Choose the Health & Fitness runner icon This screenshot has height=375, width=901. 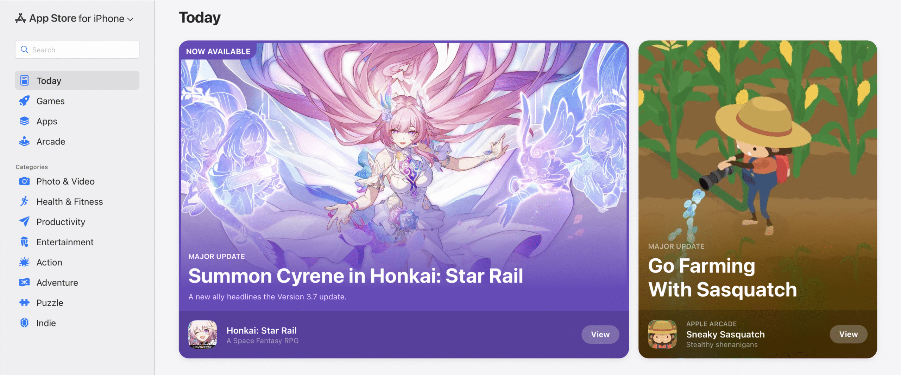[x=24, y=201]
